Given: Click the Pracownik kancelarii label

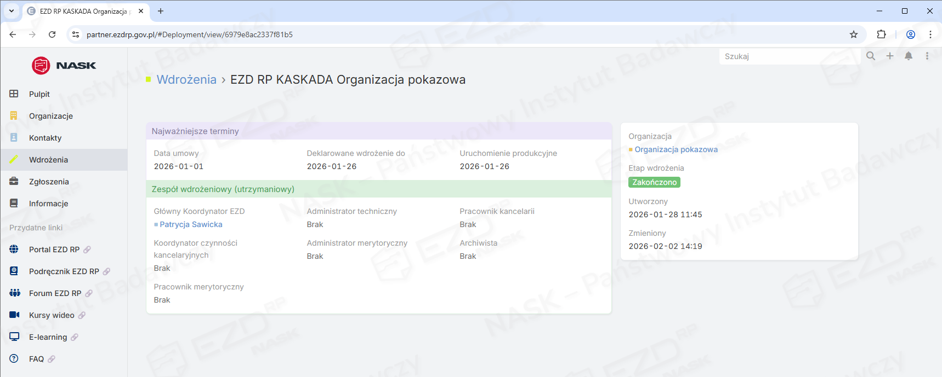Looking at the screenshot, I should (x=497, y=211).
